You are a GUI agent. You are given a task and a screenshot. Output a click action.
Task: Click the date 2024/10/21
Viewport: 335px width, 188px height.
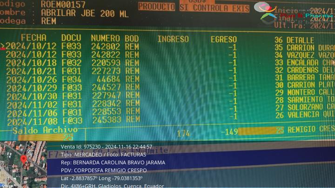pos(32,71)
